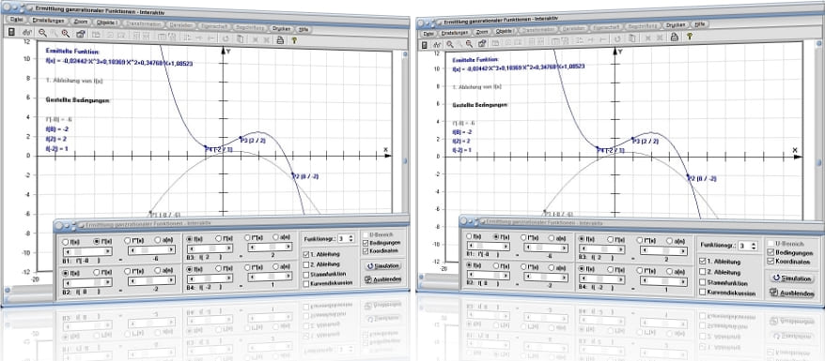Viewport: 825px width, 361px height.
Task: Click the red zoom-in magnifier in left window
Action: (65, 34)
